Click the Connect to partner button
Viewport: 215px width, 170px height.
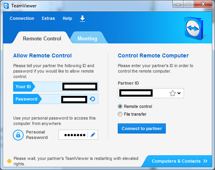(x=142, y=128)
